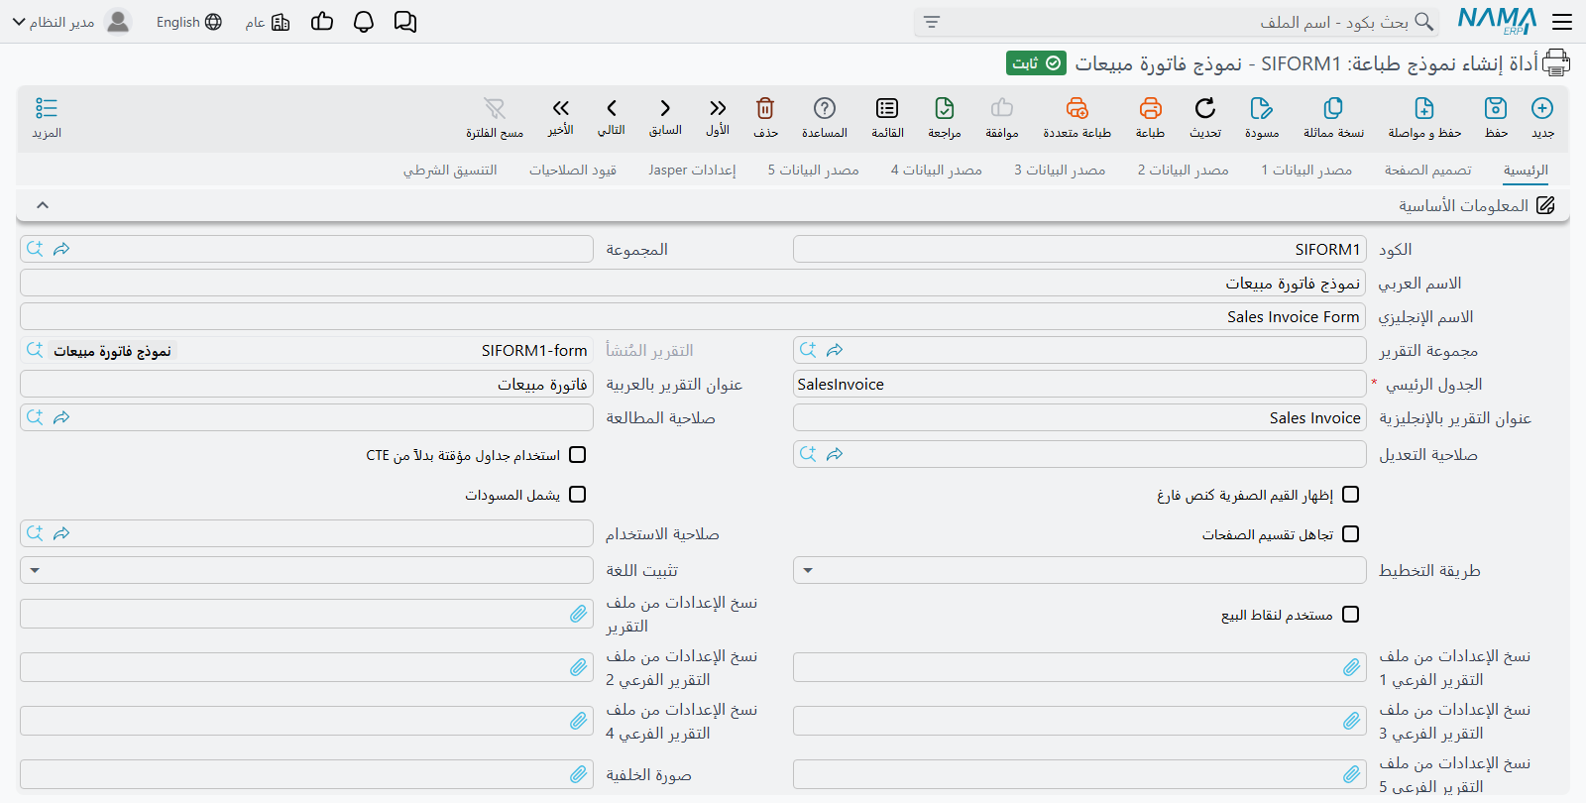Click the search filter options icon
Screen dimensions: 1586x803
932,22
